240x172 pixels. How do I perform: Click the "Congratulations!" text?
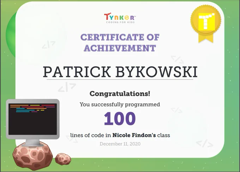tap(120, 94)
